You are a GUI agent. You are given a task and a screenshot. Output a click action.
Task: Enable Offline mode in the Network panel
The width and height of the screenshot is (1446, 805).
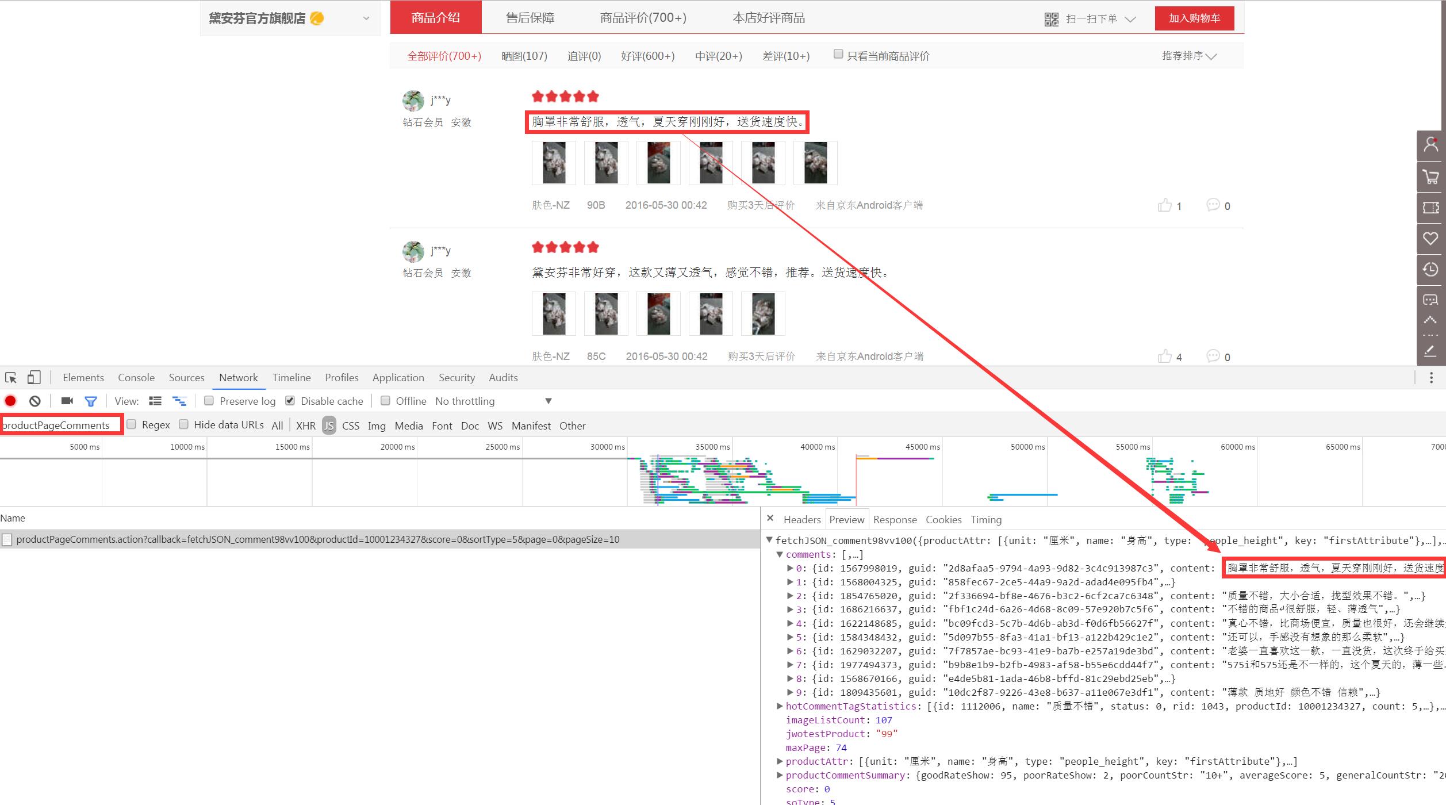pyautogui.click(x=385, y=400)
